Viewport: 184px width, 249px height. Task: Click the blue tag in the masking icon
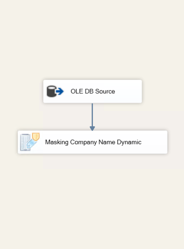(31, 143)
